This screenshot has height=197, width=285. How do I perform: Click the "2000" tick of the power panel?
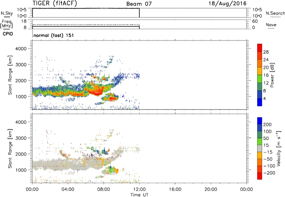point(21,80)
